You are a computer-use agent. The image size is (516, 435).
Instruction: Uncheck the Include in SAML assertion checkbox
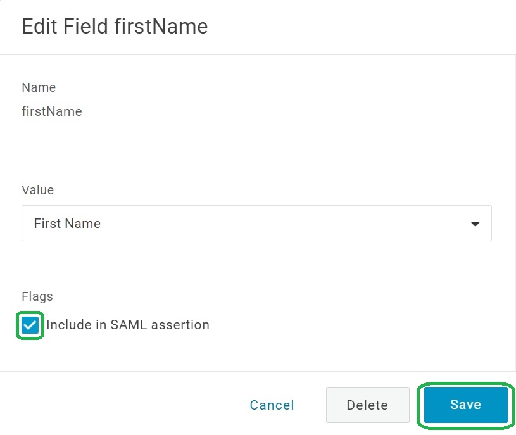30,325
